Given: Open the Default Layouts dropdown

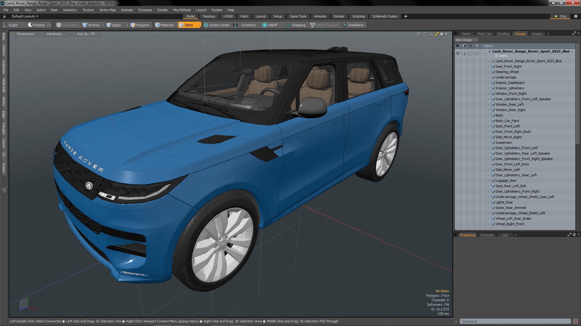Looking at the screenshot, I should [25, 16].
